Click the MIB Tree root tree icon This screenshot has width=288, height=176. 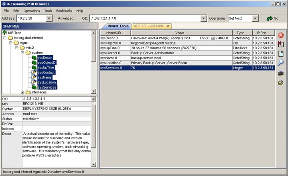(x=5, y=32)
